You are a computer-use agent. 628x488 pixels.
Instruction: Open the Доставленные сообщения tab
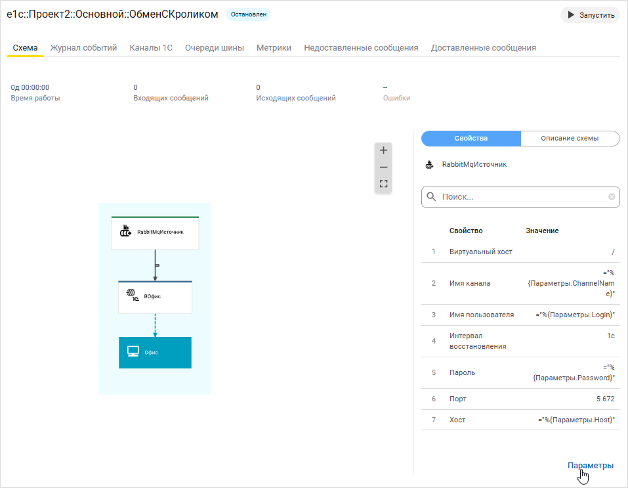pyautogui.click(x=483, y=47)
